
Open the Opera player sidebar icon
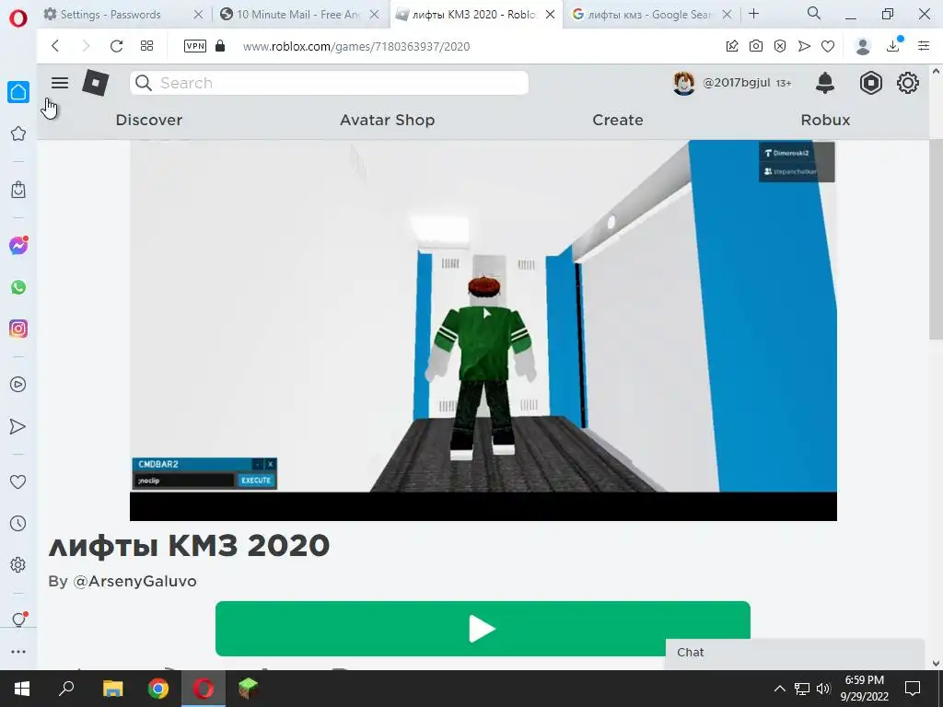coord(18,384)
